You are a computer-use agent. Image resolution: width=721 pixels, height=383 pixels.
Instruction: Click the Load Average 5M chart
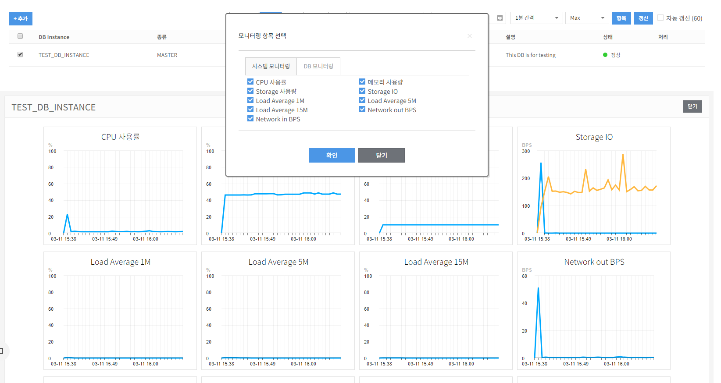[278, 311]
